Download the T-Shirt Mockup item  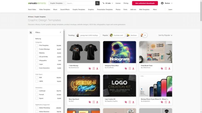(x=97, y=69)
